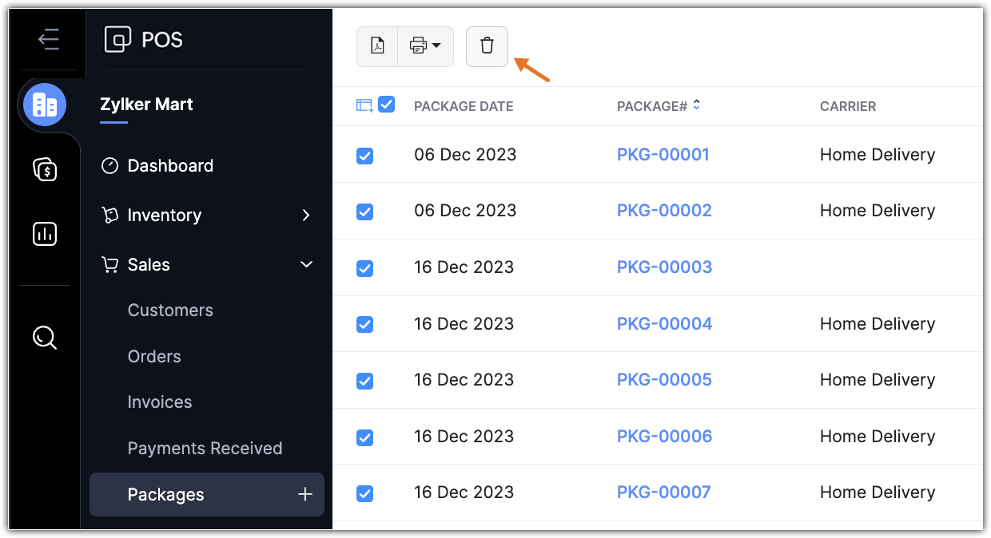Uncheck the select-all header checkbox

387,105
